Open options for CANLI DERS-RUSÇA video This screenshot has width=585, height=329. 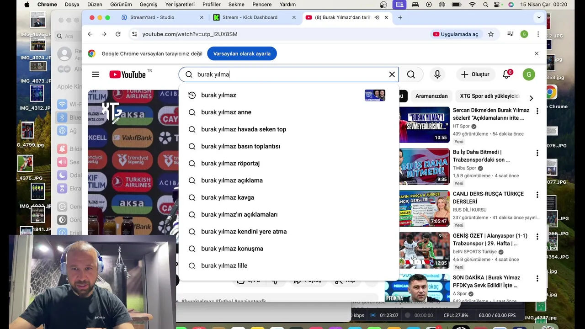click(x=537, y=195)
